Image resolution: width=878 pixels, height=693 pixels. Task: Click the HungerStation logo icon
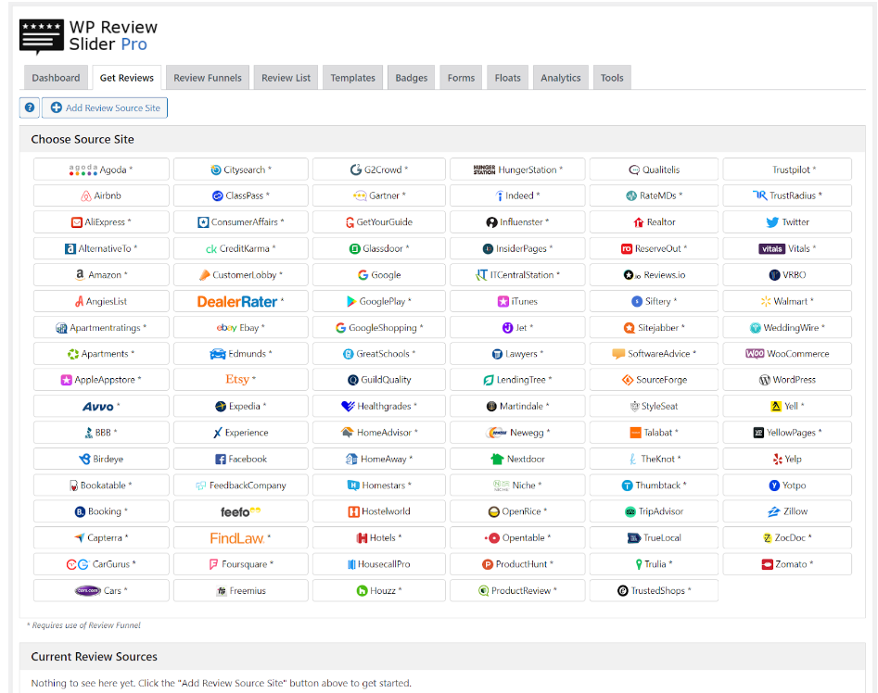pyautogui.click(x=484, y=170)
